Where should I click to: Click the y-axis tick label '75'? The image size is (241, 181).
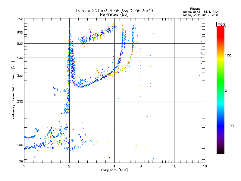[x=21, y=162]
